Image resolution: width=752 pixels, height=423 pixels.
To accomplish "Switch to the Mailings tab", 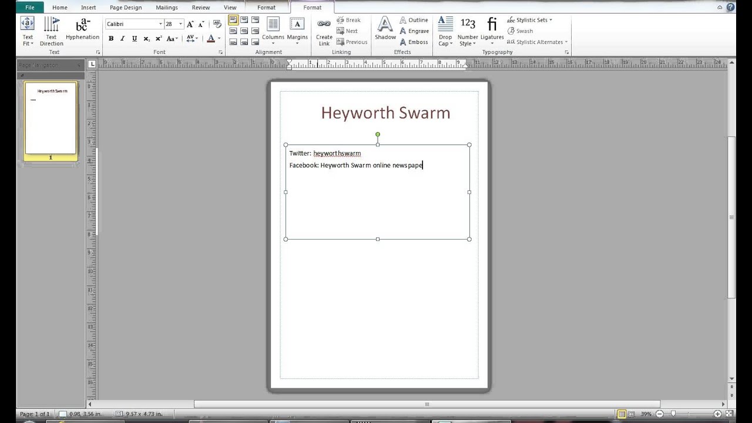I will pos(167,8).
